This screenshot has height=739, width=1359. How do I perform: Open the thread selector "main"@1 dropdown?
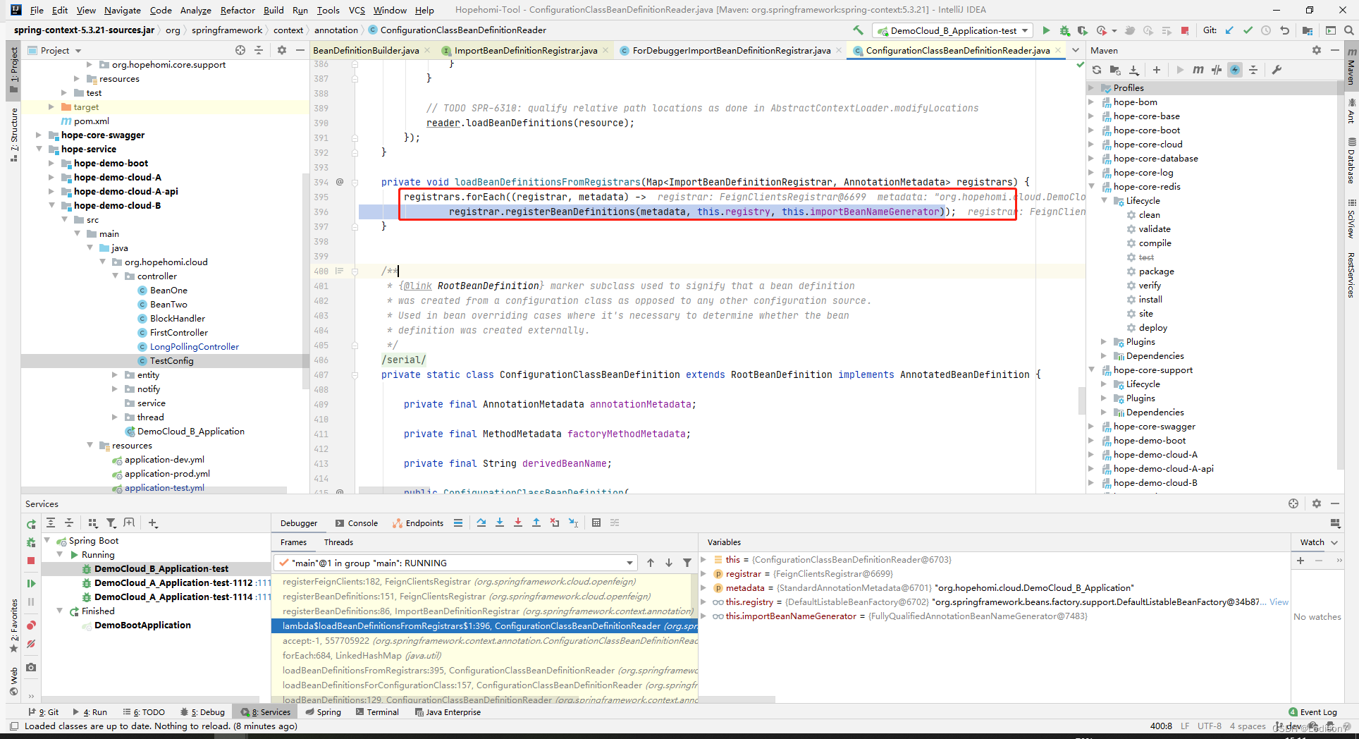point(455,563)
